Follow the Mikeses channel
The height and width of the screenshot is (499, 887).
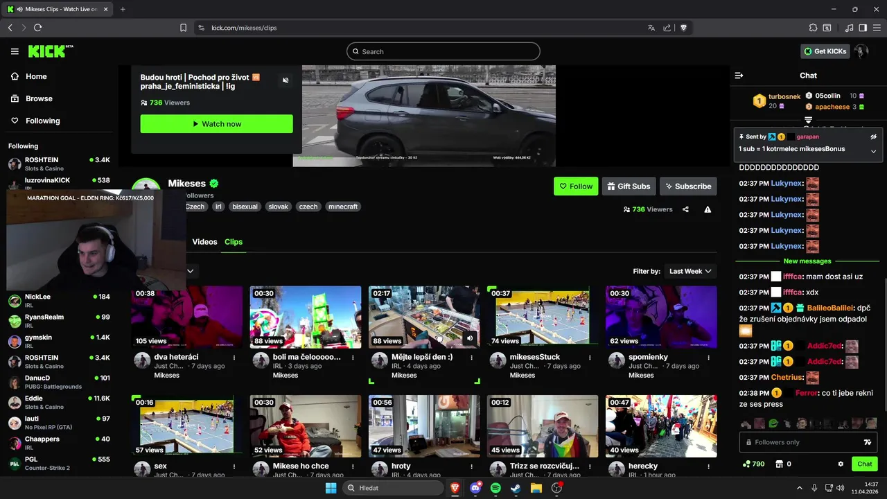coord(576,186)
